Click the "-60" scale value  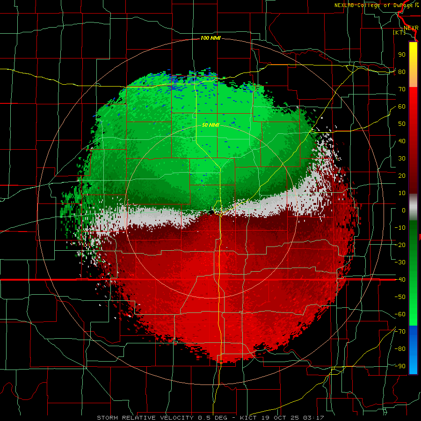coord(400,314)
